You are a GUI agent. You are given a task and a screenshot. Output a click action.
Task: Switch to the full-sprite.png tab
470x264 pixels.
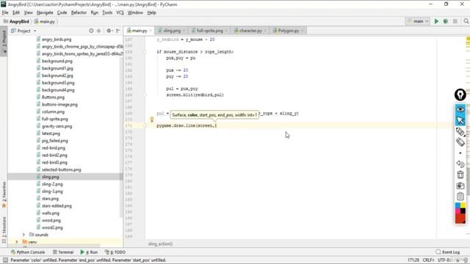[210, 31]
